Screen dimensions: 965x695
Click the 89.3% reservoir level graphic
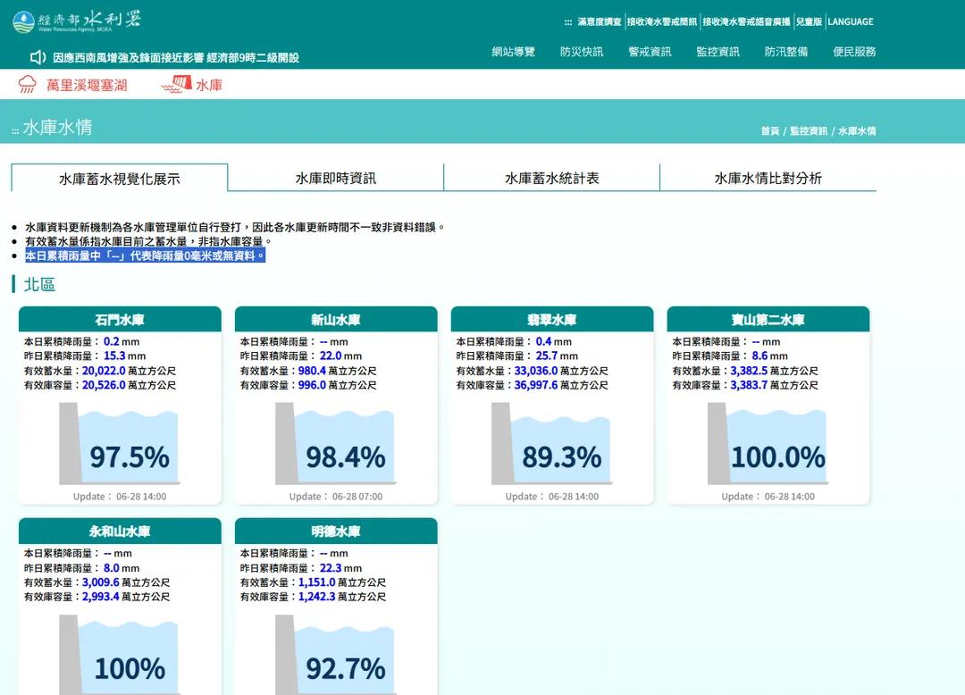point(551,443)
